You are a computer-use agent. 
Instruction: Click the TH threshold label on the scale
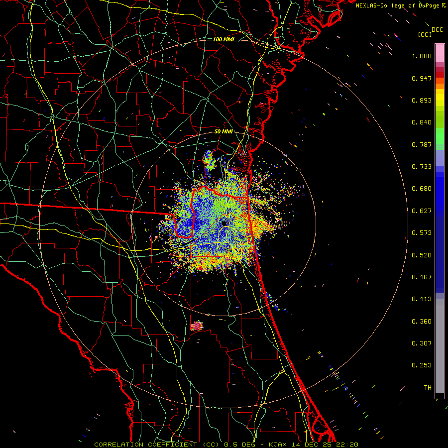[428, 388]
